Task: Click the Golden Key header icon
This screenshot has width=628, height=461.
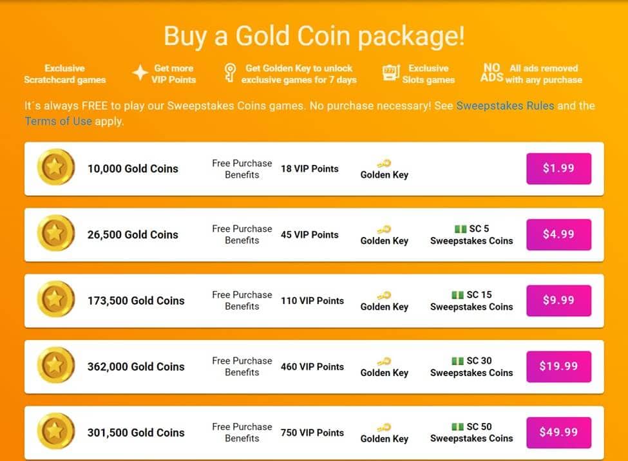Action: [229, 73]
